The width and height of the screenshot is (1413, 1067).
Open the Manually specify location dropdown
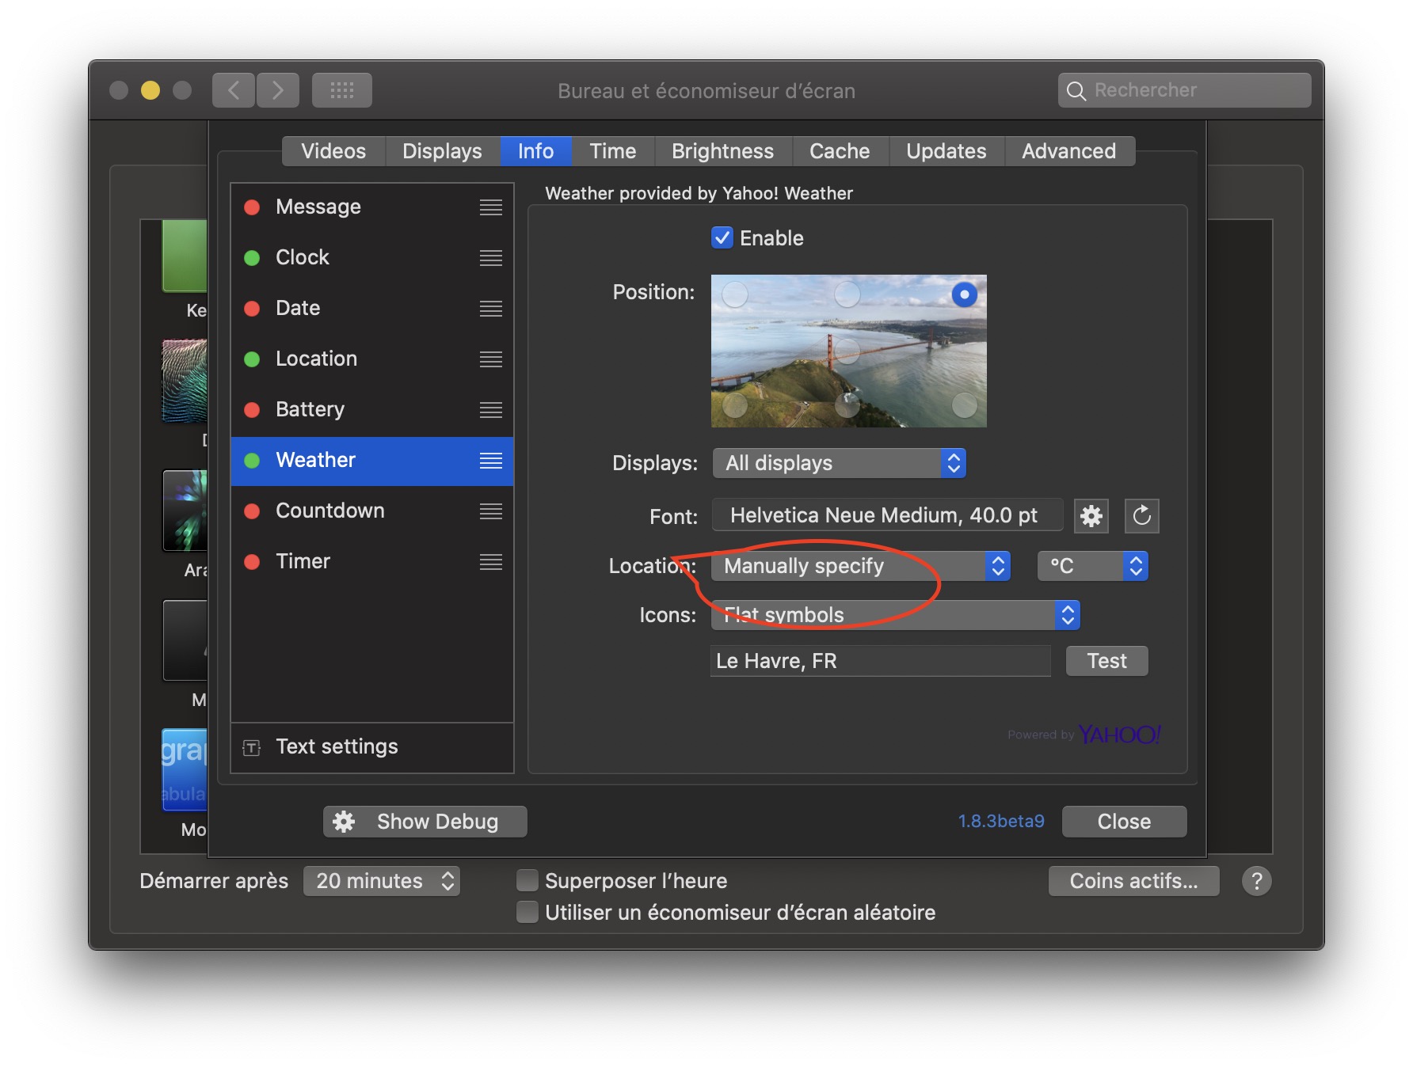tap(860, 566)
